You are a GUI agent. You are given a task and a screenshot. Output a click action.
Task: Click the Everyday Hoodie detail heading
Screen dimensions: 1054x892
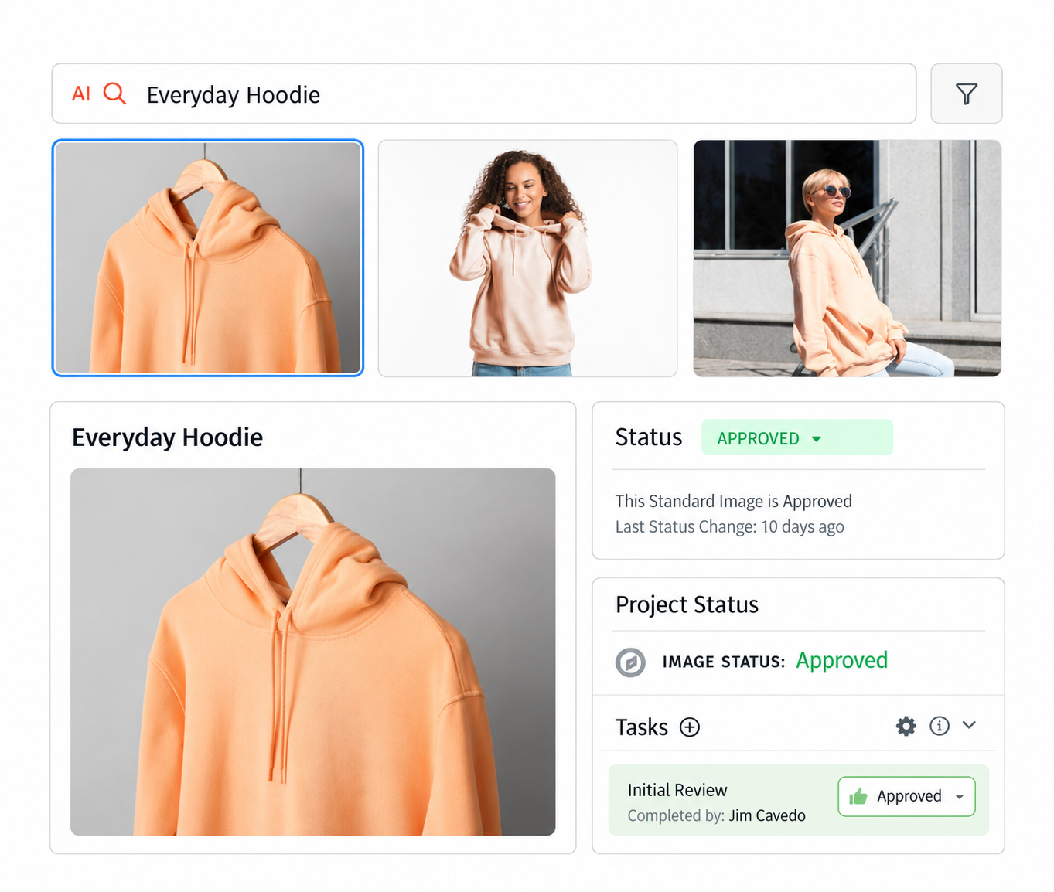(167, 437)
